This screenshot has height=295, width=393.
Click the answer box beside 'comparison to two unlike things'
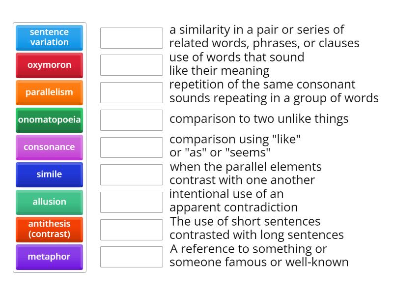tap(131, 119)
